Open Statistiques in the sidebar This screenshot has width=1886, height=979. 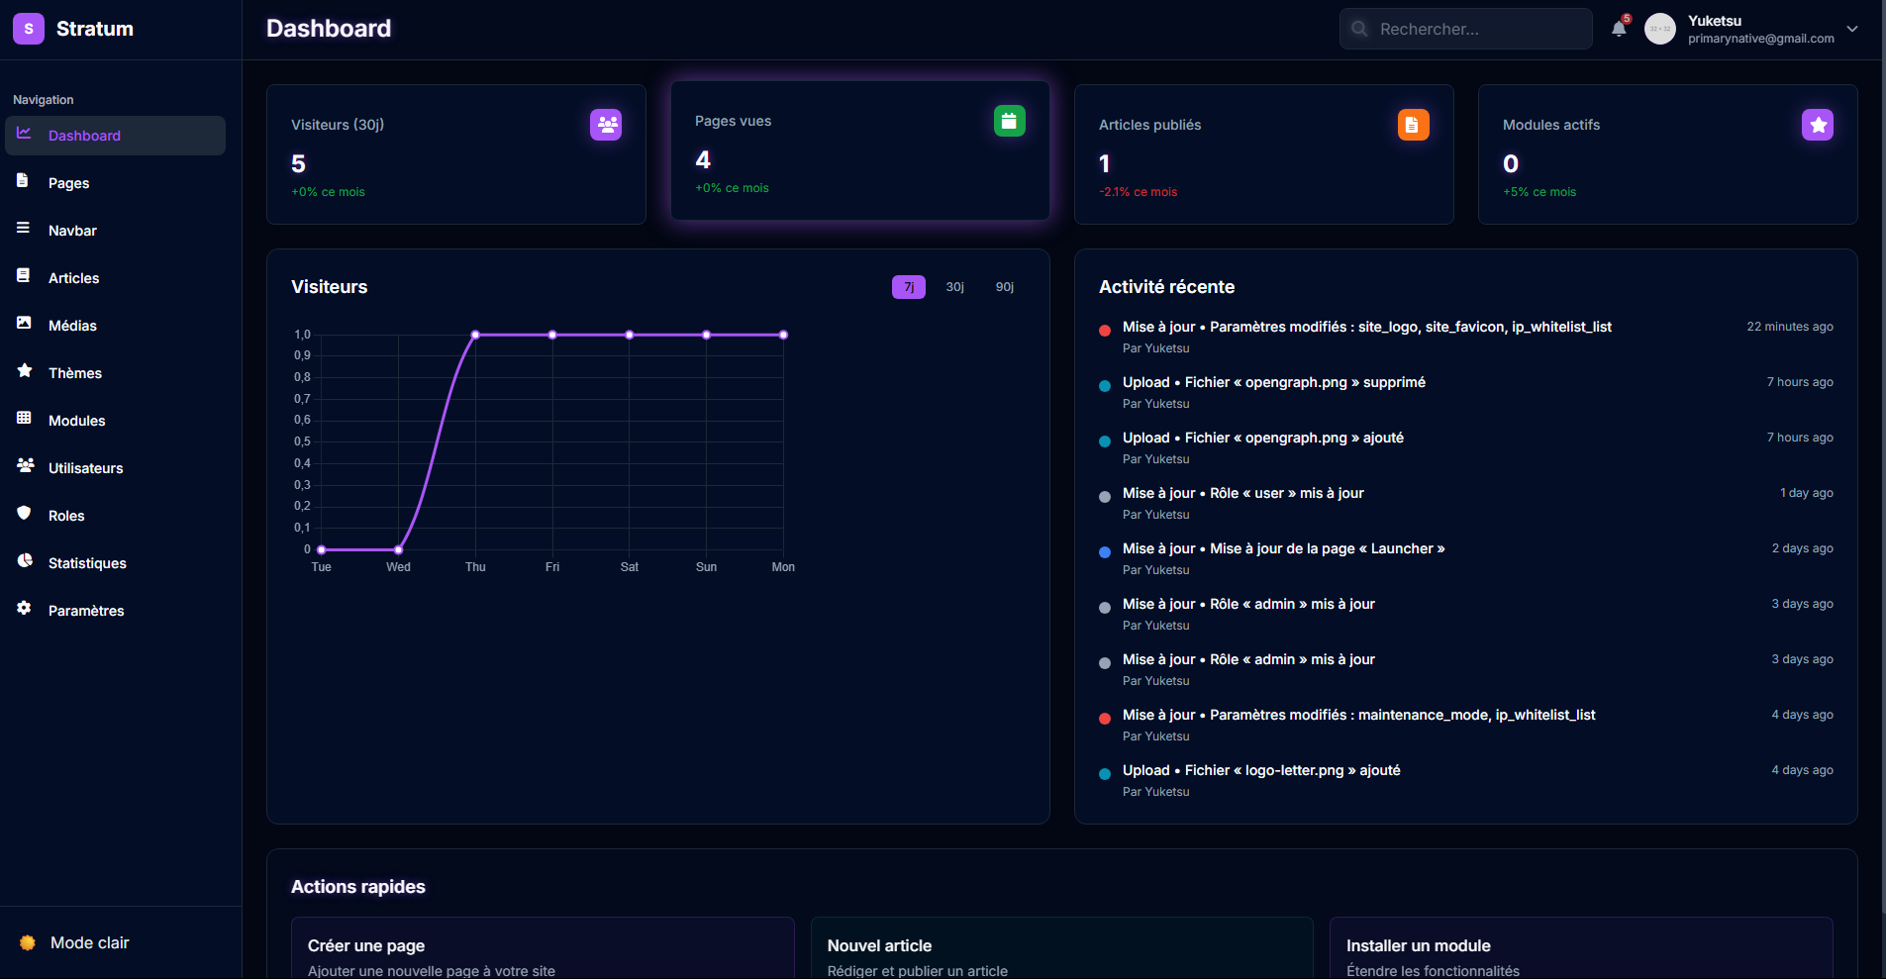click(x=87, y=563)
